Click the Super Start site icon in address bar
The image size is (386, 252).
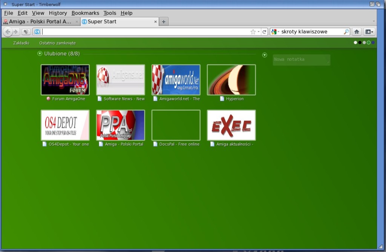37,32
